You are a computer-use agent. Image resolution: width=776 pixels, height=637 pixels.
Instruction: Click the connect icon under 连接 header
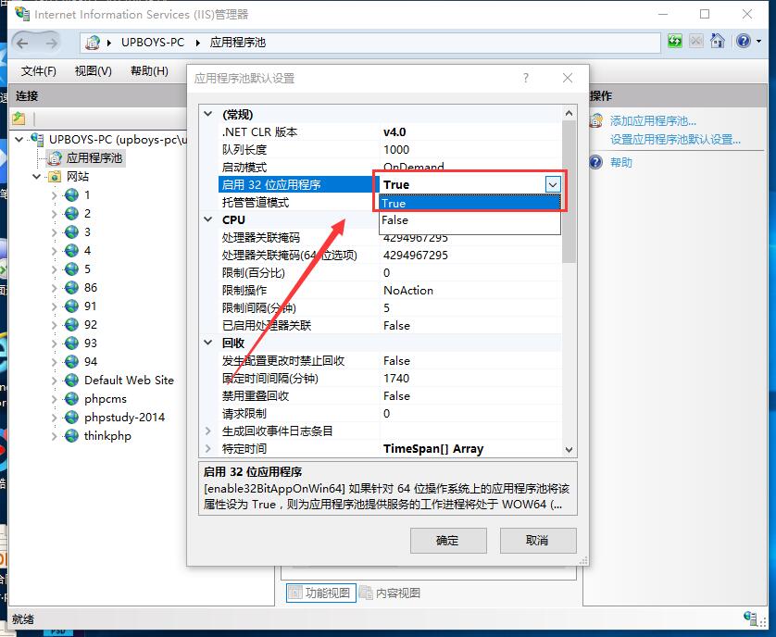pyautogui.click(x=19, y=119)
